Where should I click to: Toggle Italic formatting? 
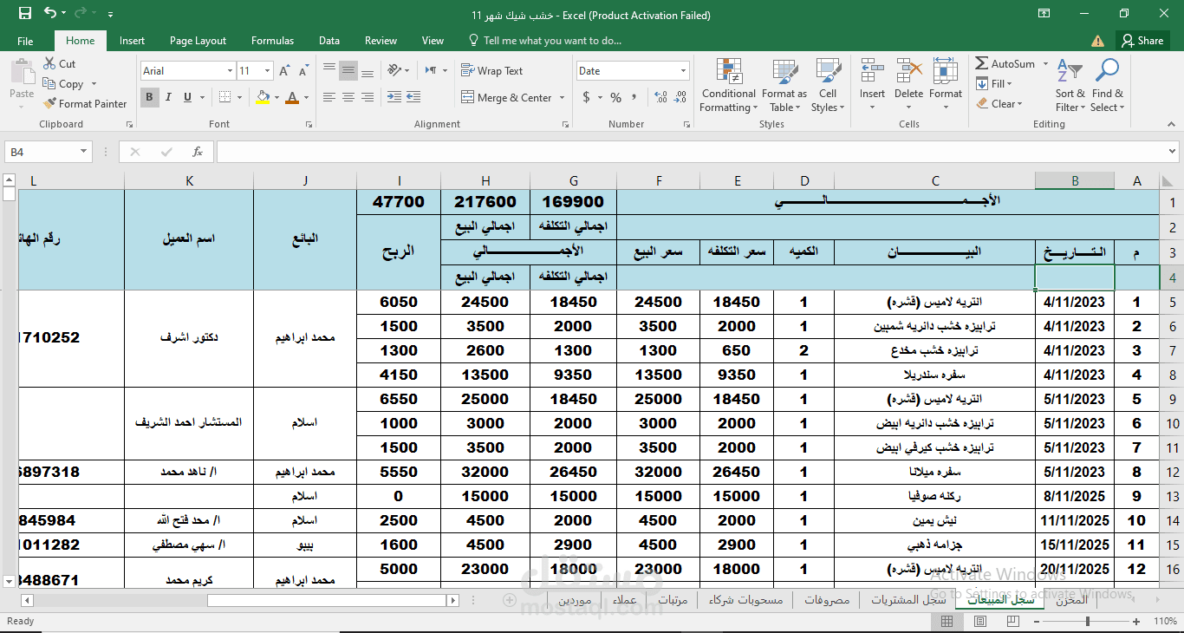click(168, 97)
